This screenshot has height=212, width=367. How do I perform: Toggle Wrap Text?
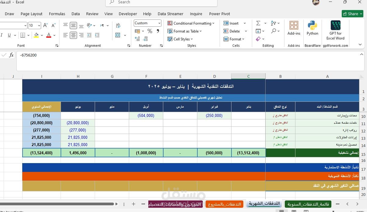click(x=118, y=26)
